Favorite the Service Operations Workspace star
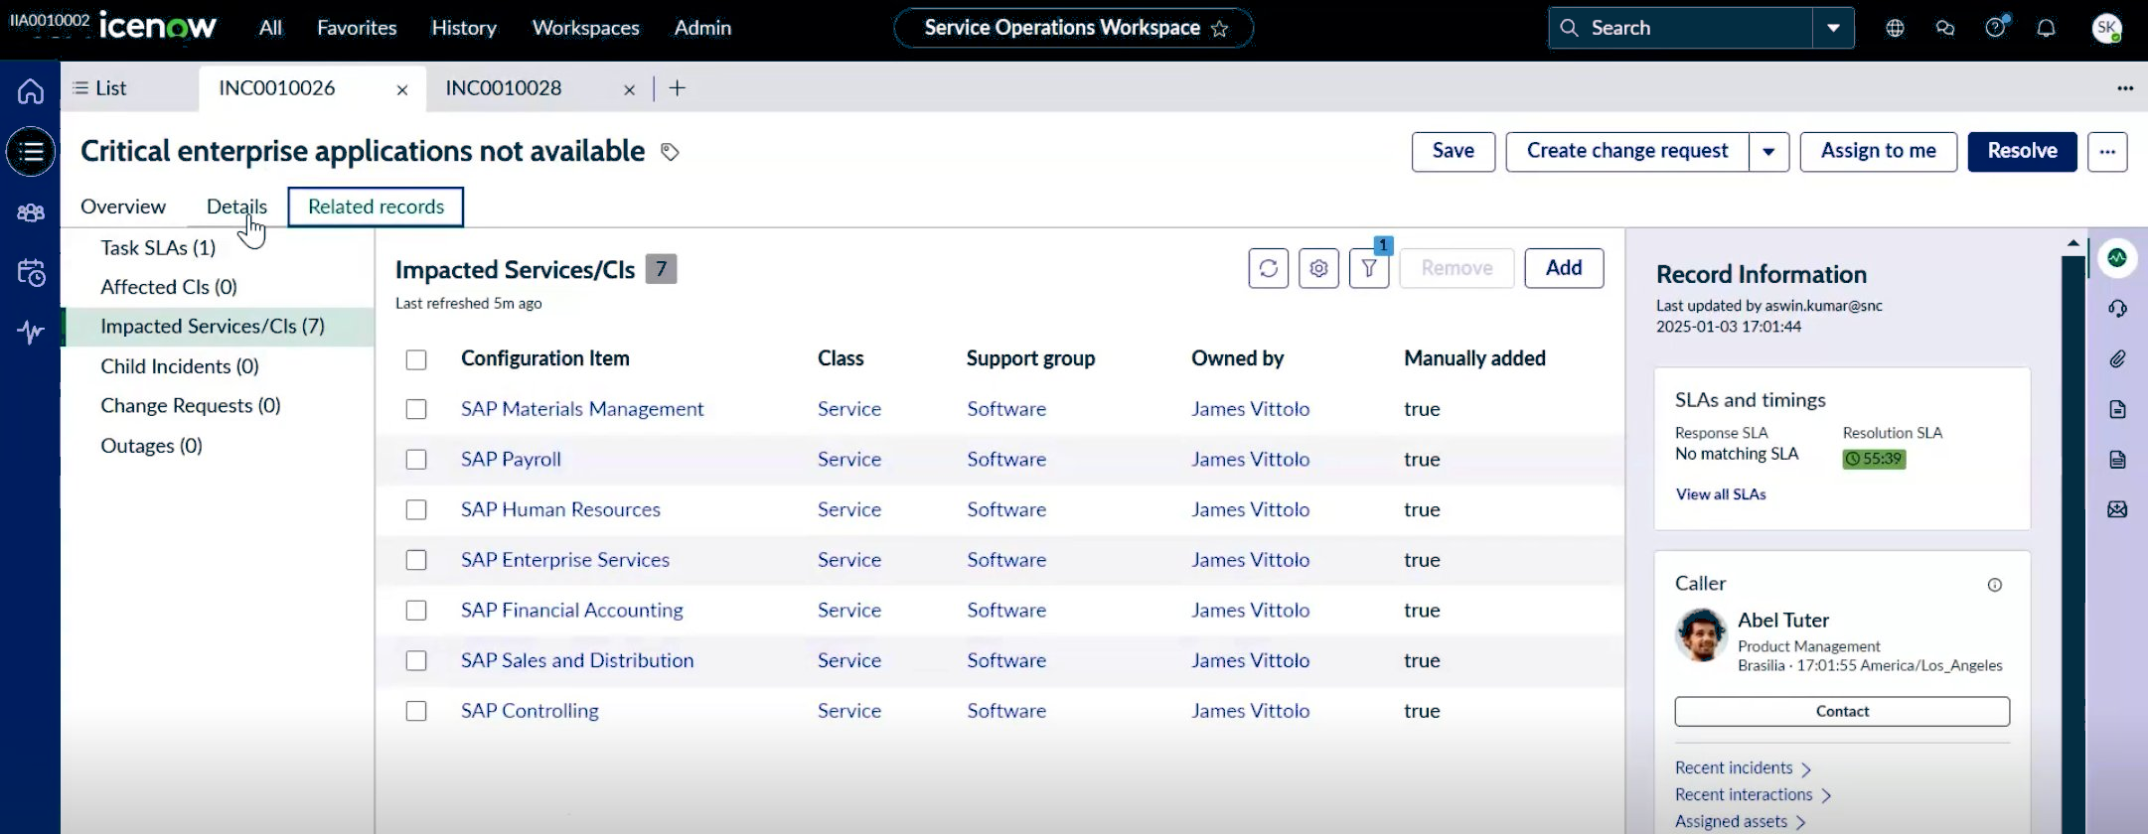 pos(1219,29)
